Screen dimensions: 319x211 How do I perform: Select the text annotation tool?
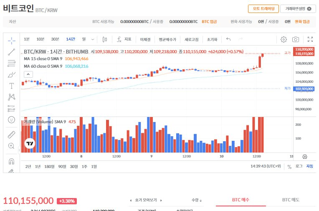click(12, 86)
